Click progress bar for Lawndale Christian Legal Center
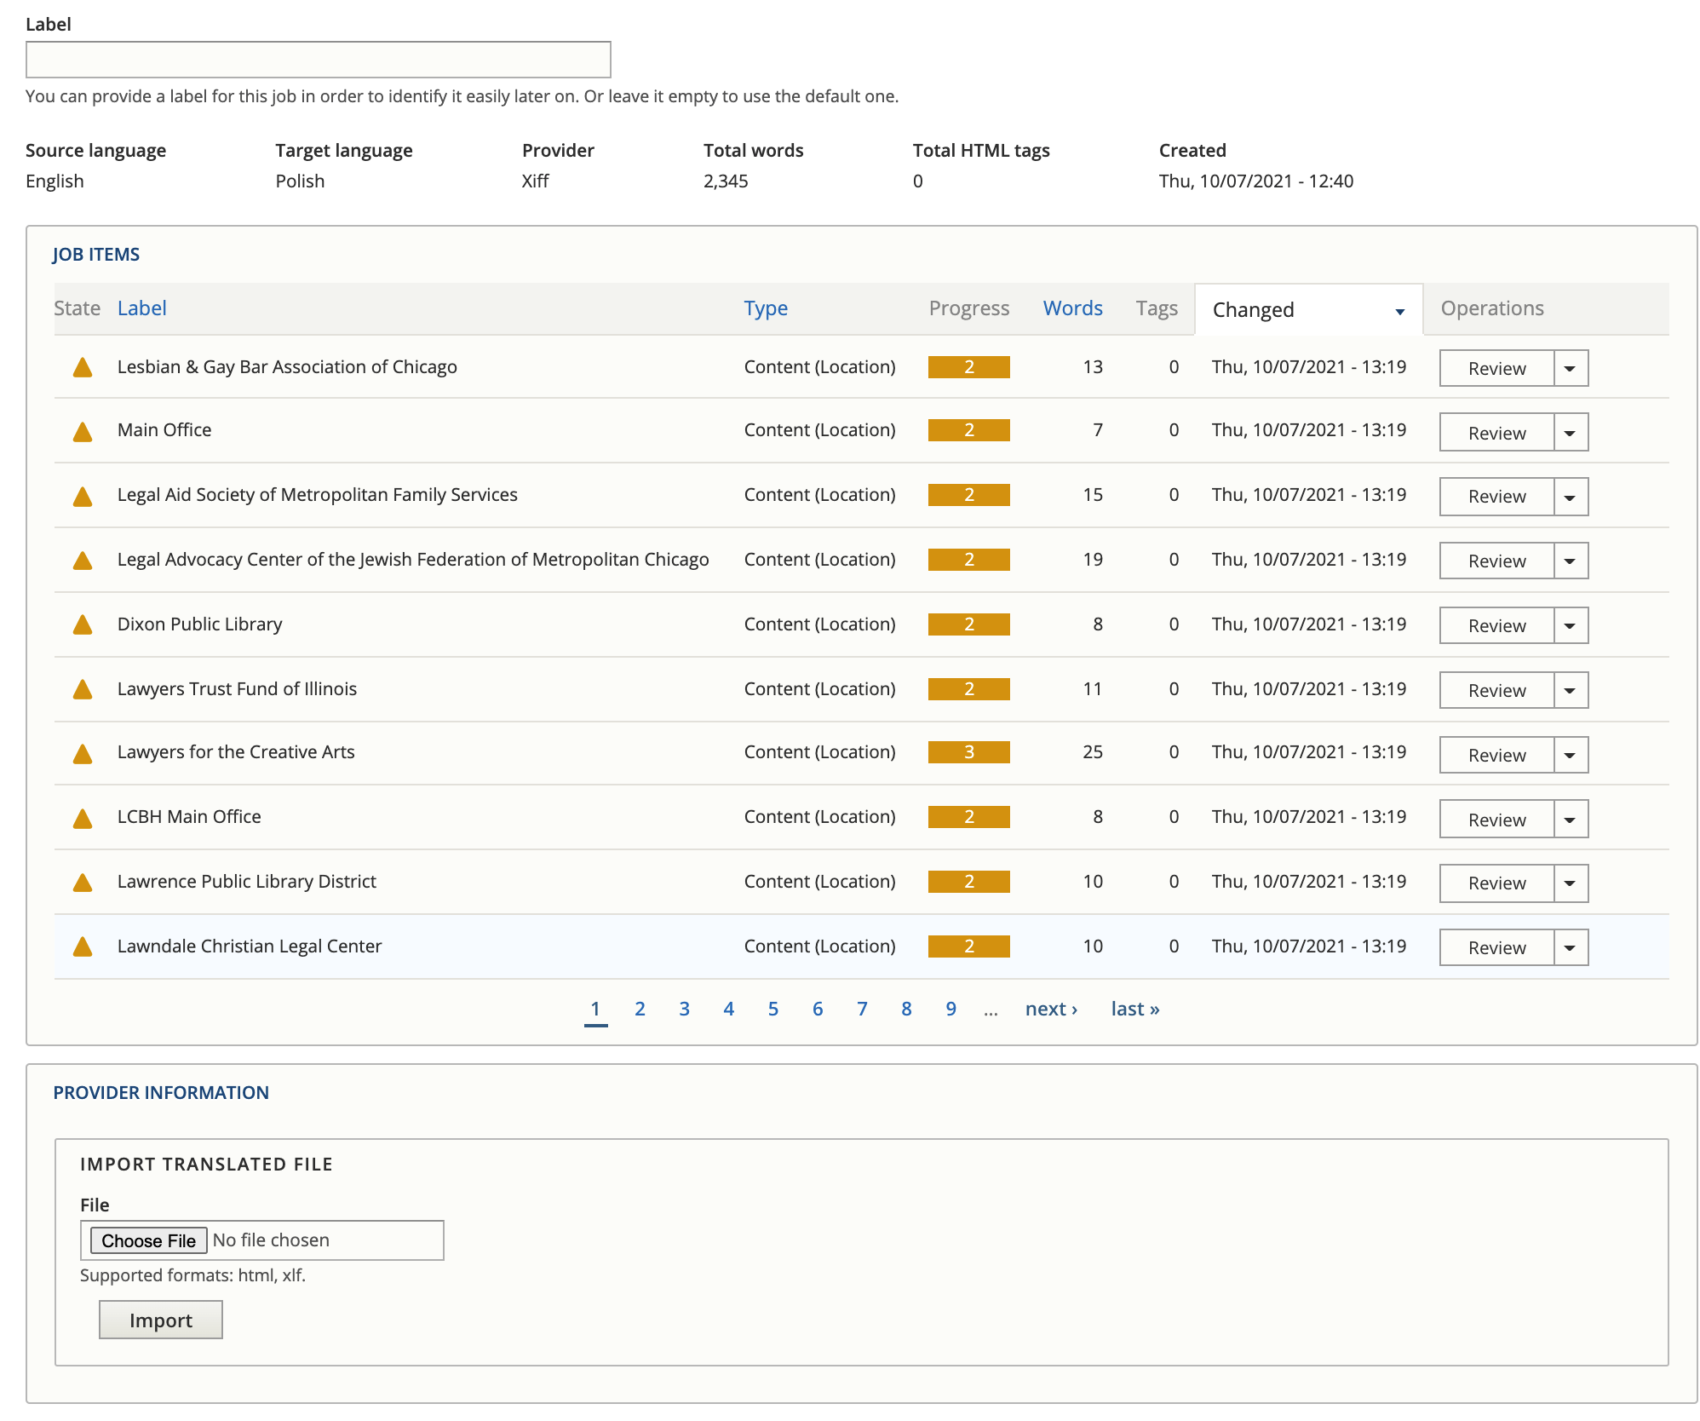Screen dimensions: 1700x1421 [969, 946]
